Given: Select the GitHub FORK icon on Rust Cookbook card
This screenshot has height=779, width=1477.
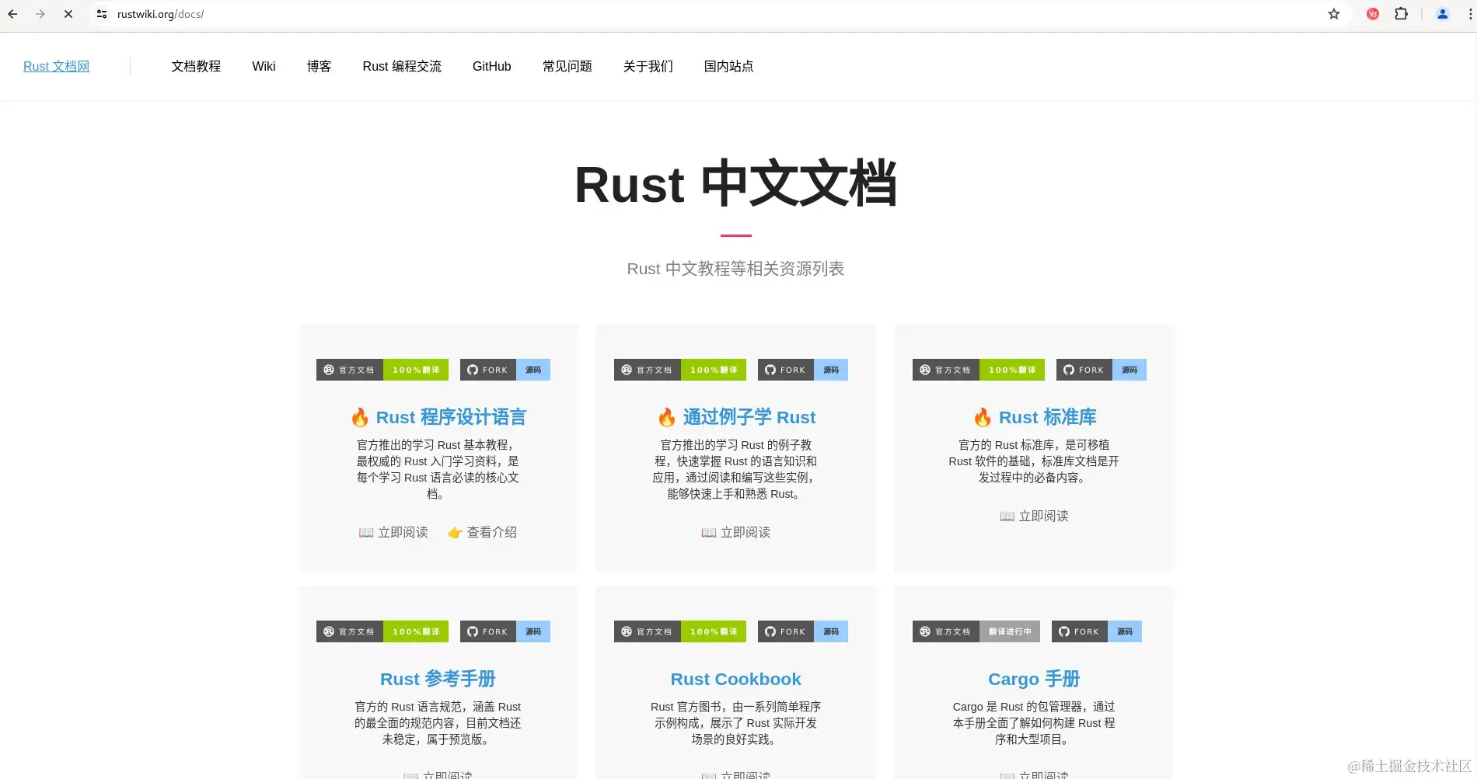Looking at the screenshot, I should (770, 631).
